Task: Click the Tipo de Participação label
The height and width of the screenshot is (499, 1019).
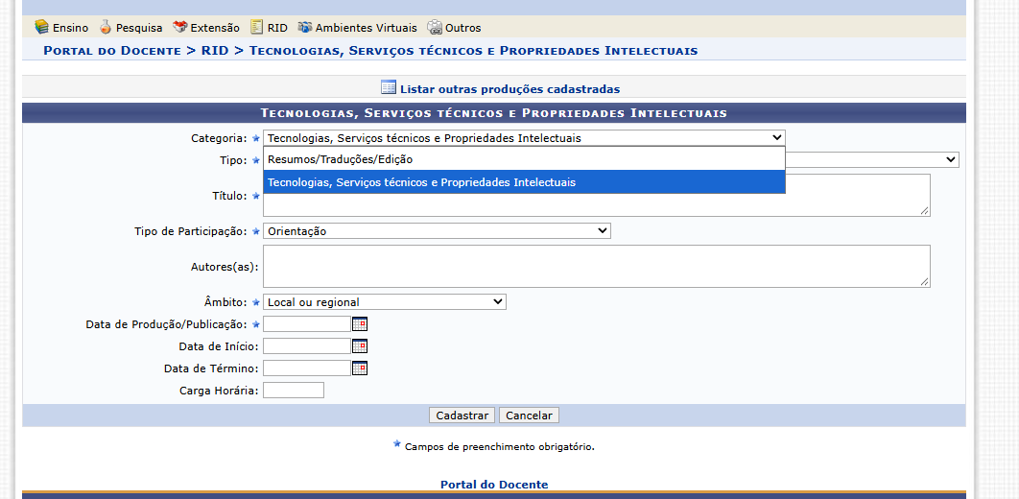Action: [190, 231]
